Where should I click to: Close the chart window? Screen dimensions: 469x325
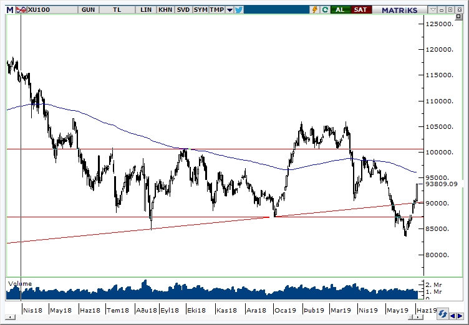pyautogui.click(x=460, y=10)
